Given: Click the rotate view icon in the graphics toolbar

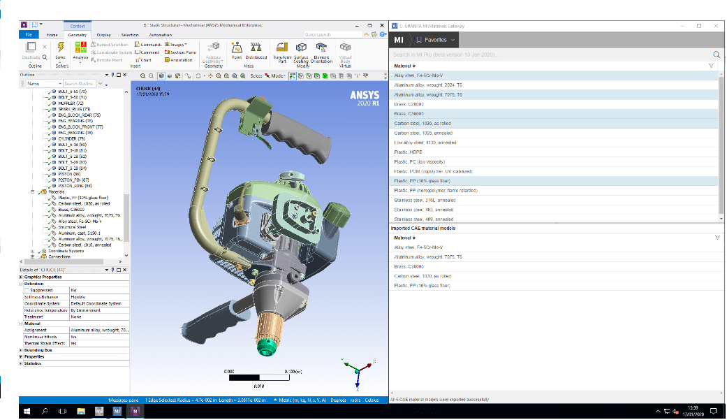Looking at the screenshot, I should (x=198, y=76).
